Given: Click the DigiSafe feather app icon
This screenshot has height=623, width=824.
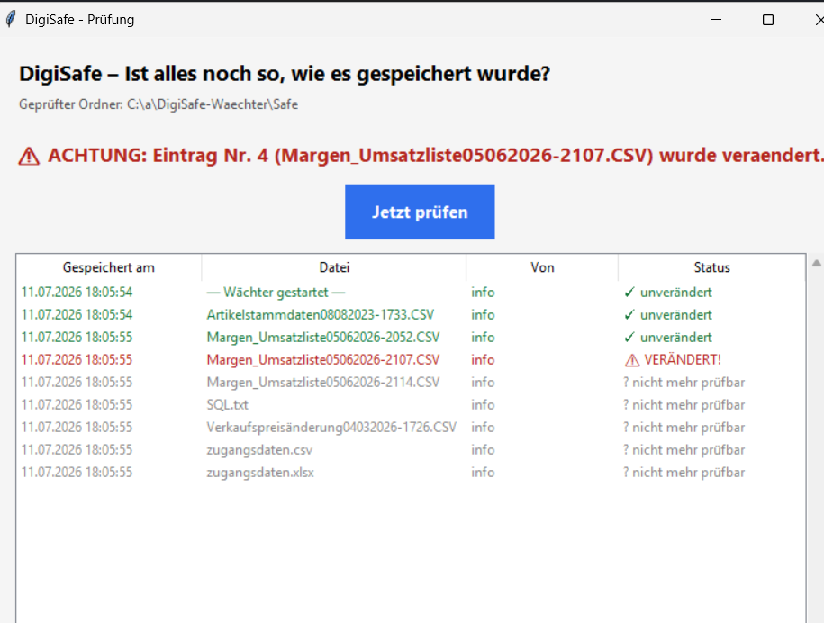Looking at the screenshot, I should (11, 20).
